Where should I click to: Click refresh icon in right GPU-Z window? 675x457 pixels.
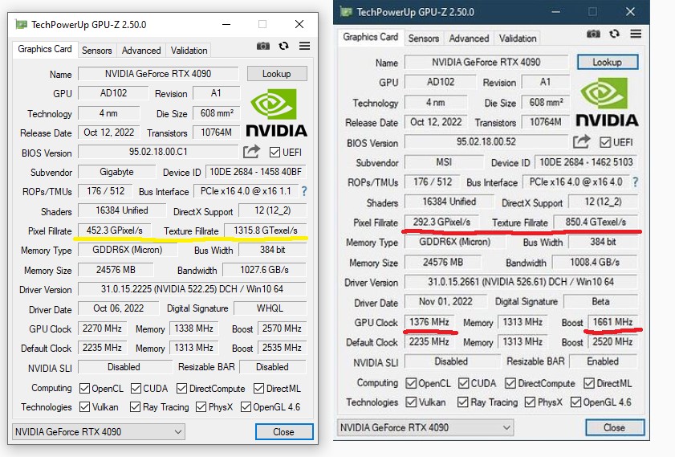tap(614, 34)
